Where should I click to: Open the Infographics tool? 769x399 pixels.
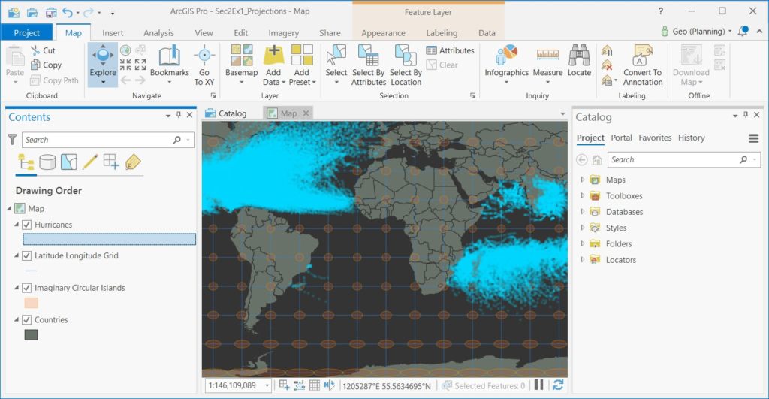click(x=507, y=65)
